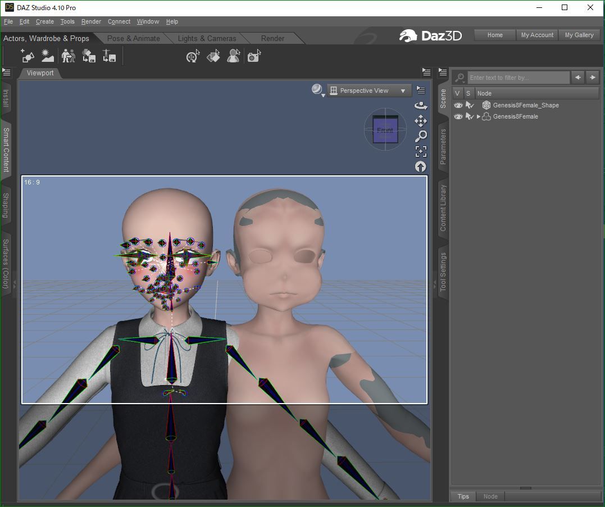Image resolution: width=605 pixels, height=507 pixels.
Task: Click the Tips tab at bottom
Action: 463,496
